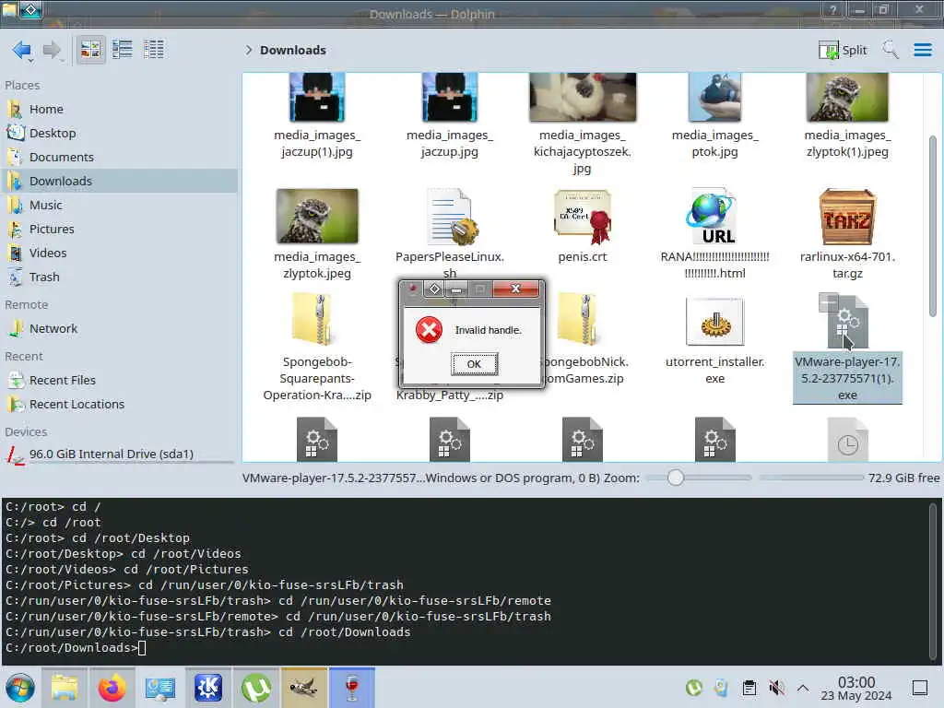
Task: Open uTorrent from the taskbar
Action: click(256, 688)
